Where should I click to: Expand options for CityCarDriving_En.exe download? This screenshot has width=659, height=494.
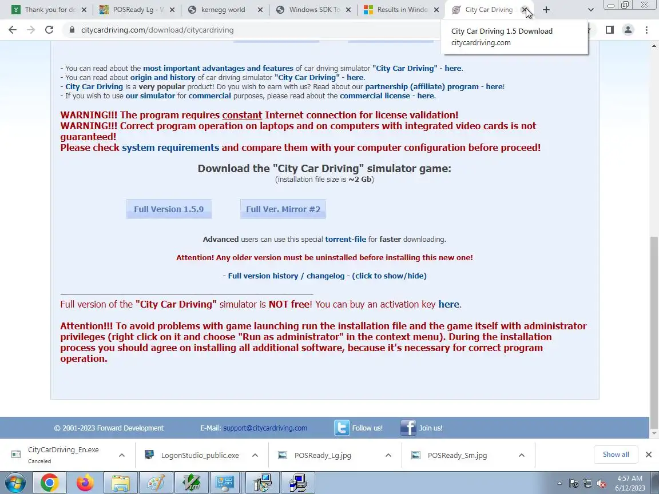[x=121, y=455]
